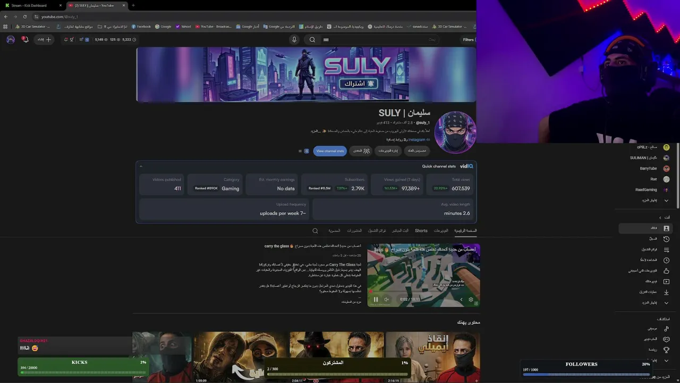Switch to the Stream - Kick Dashboard tab

[32, 5]
